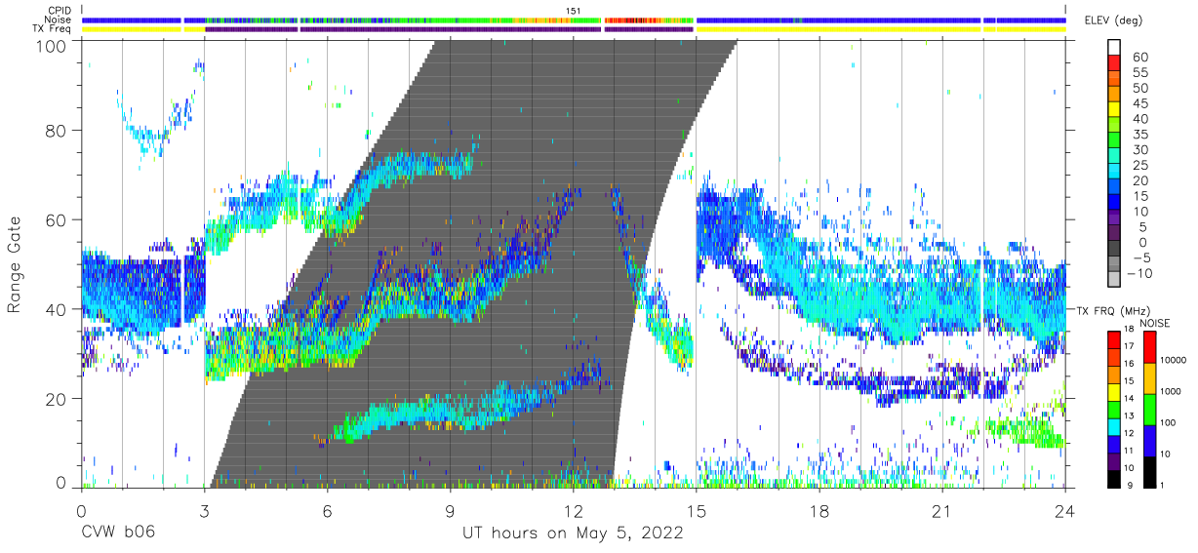Click elevation legend value -10
The width and height of the screenshot is (1198, 553).
pos(1138,274)
